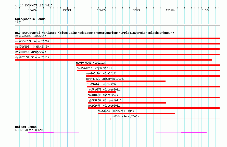Click the red bar under nsv1035341
The width and height of the screenshot is (227, 147).
pos(117,38)
